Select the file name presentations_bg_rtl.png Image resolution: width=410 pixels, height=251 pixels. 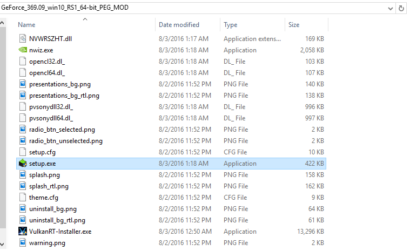(x=64, y=96)
